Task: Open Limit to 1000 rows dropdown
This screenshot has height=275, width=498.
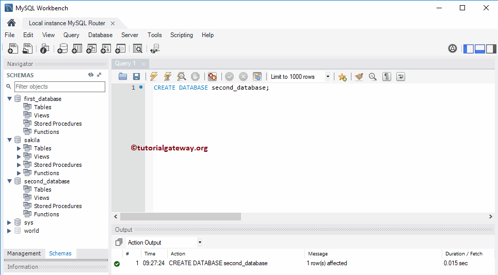Action: [x=328, y=77]
